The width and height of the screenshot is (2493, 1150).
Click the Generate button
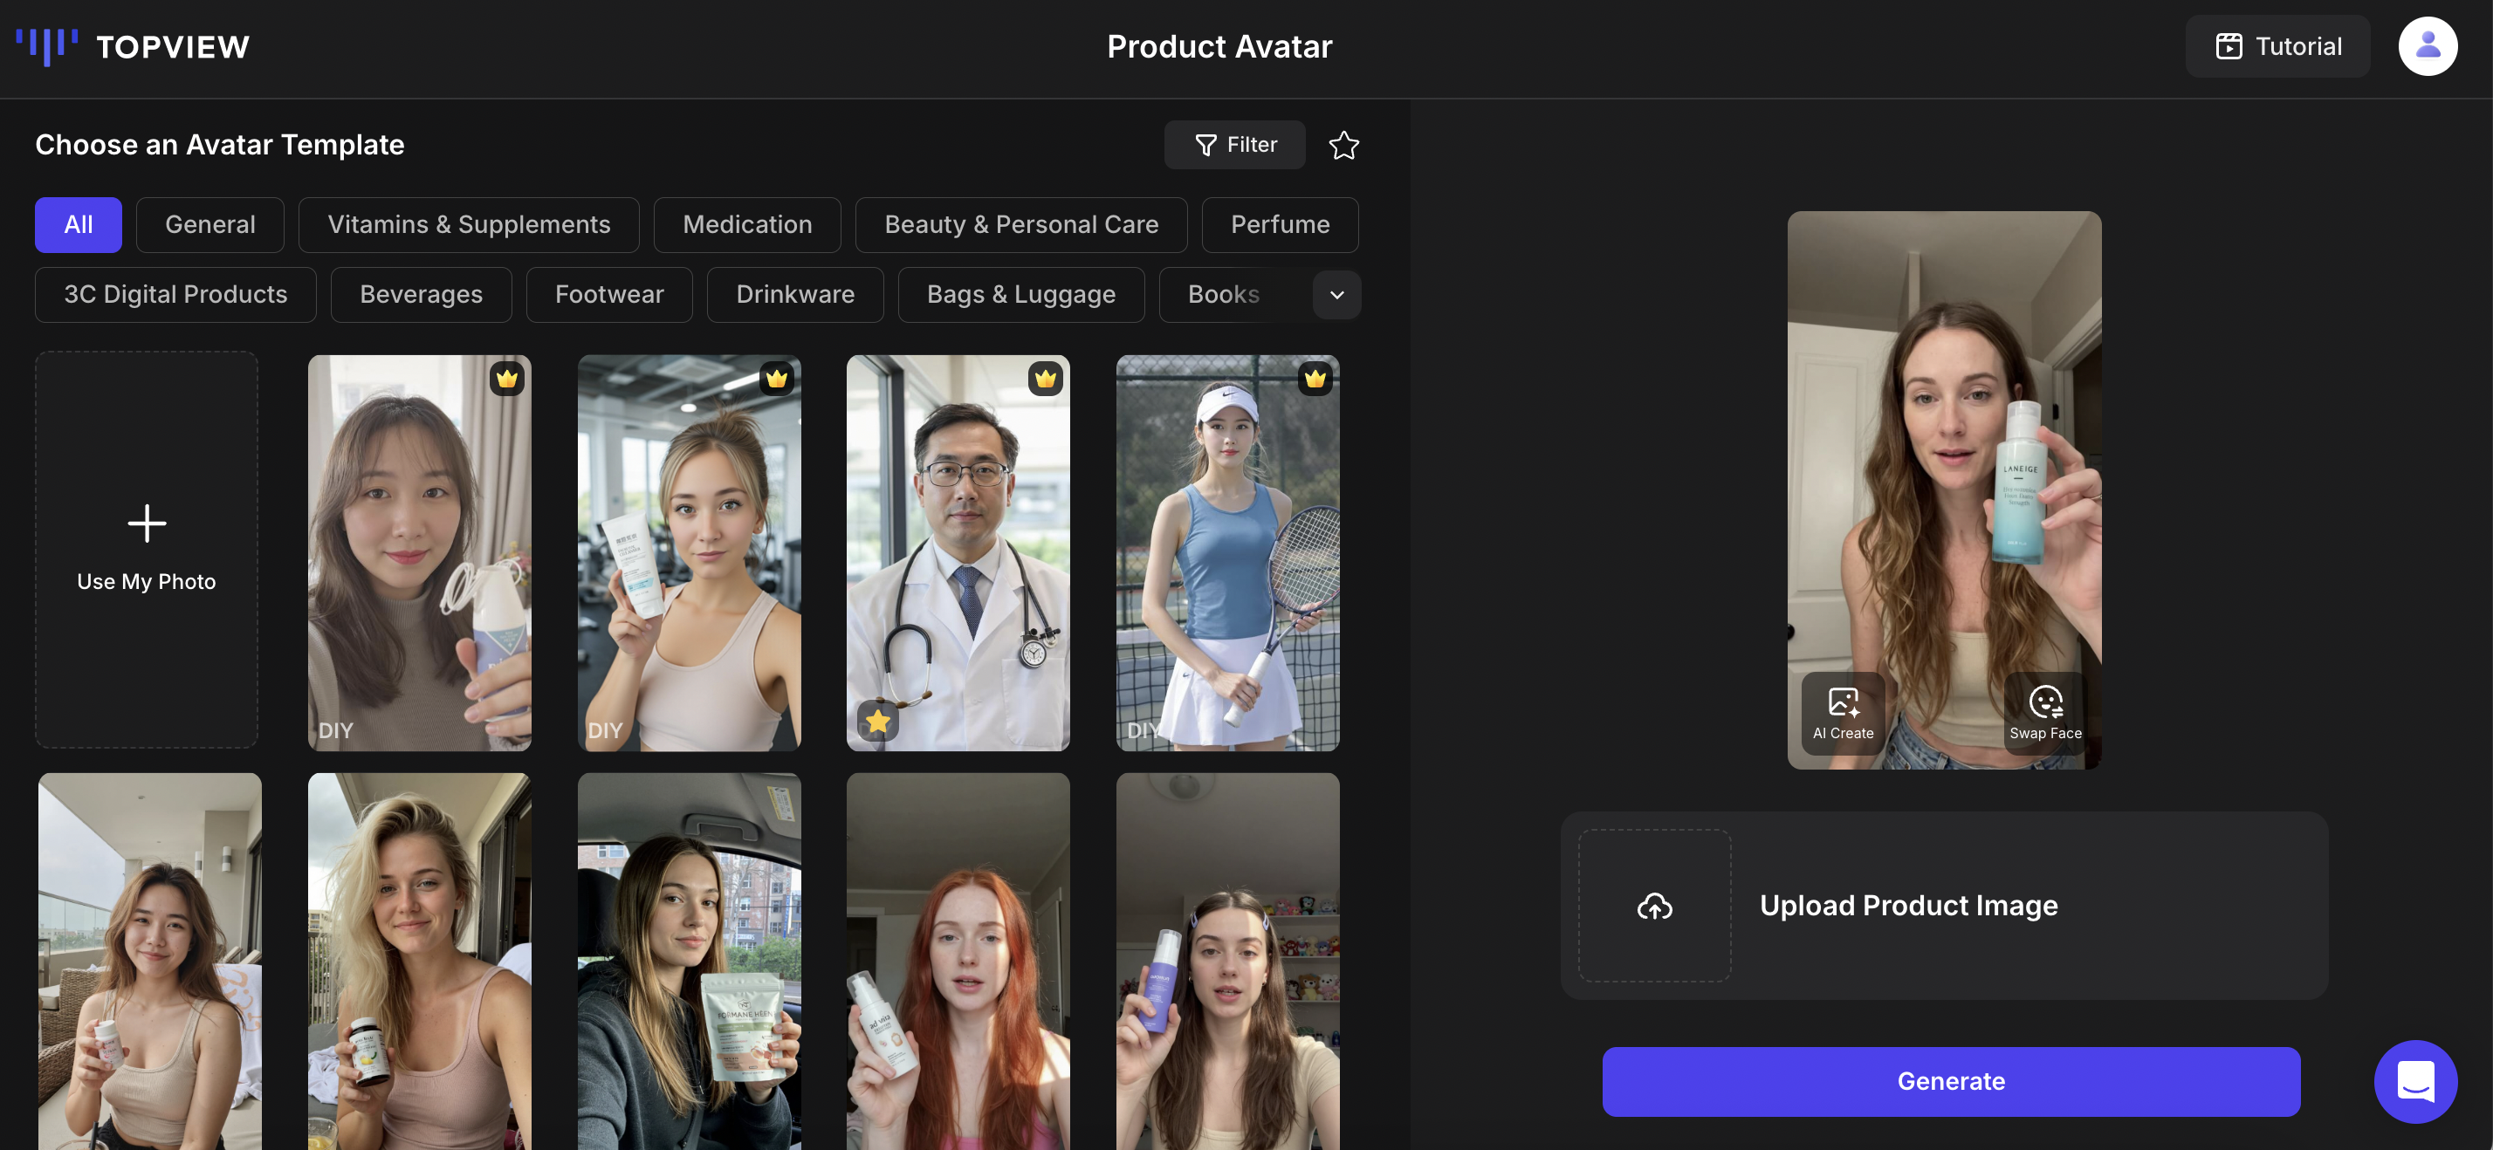tap(1950, 1081)
